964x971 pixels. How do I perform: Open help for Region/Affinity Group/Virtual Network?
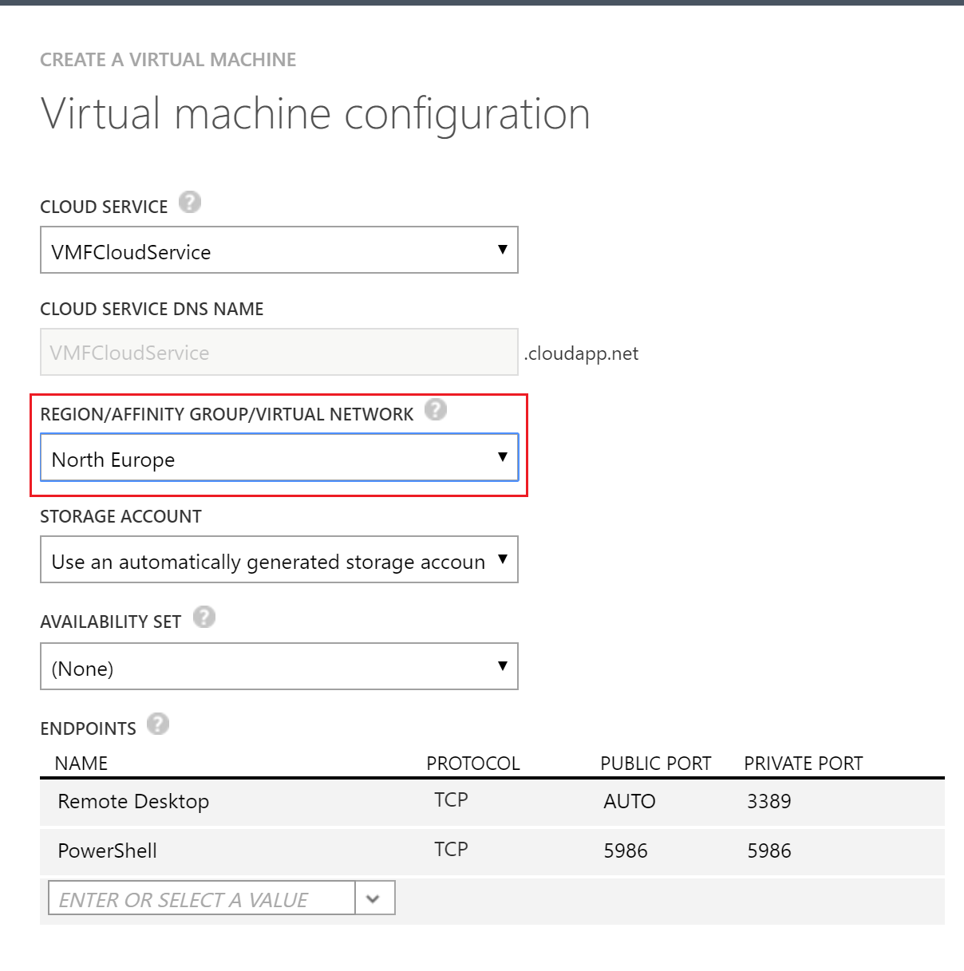[x=436, y=410]
